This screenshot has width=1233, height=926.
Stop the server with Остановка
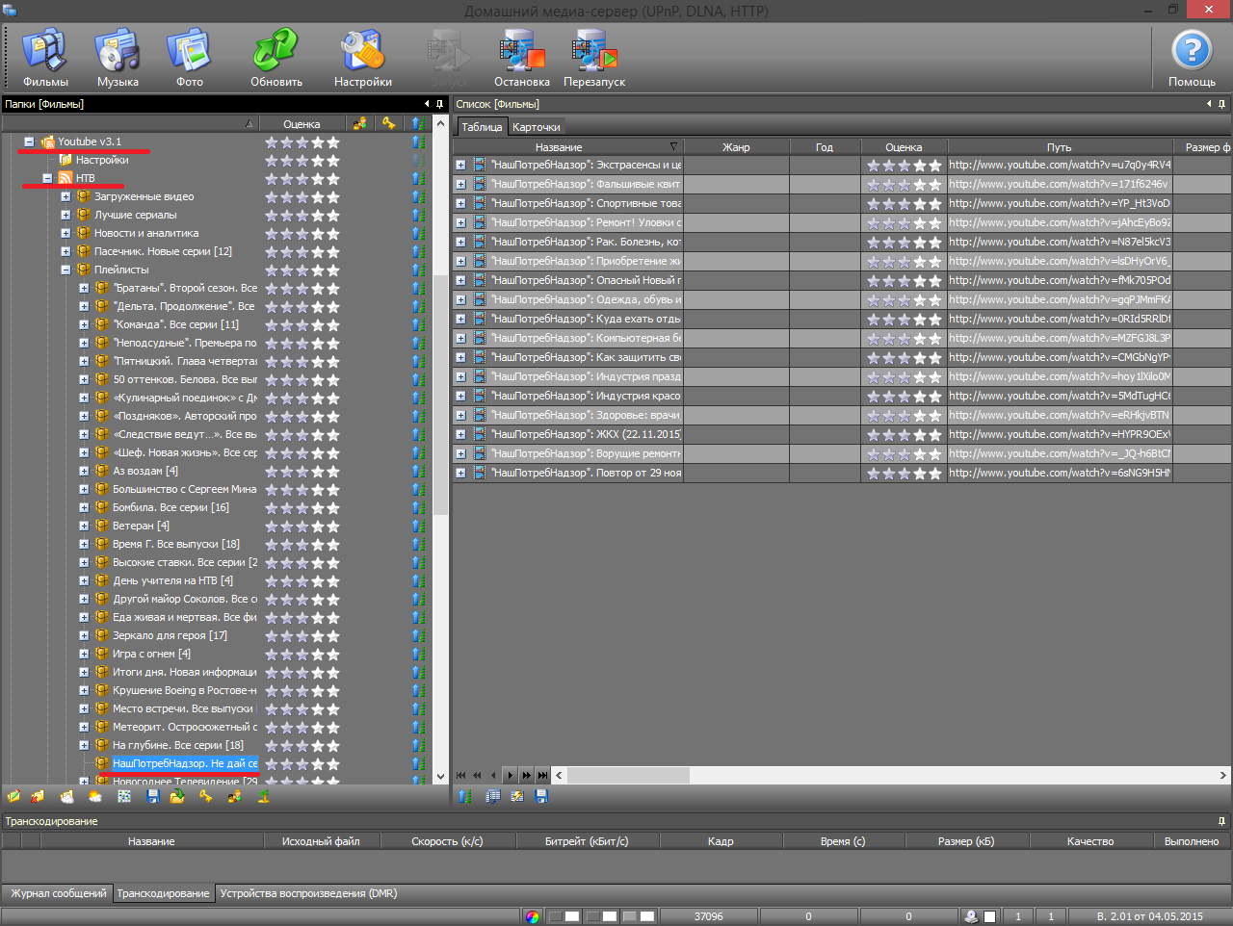coord(521,58)
